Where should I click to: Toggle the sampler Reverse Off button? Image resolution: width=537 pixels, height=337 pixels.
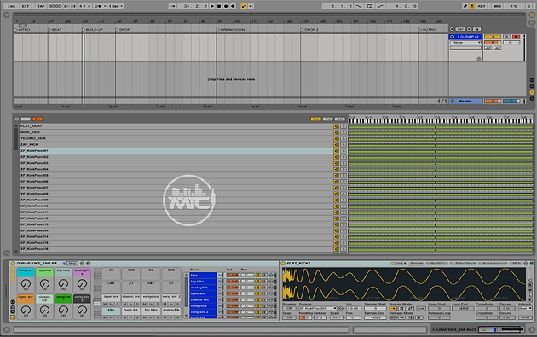click(289, 308)
